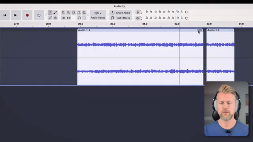Click timeline ruler at 29.0
Image resolution: width=253 pixels, height=142 pixels.
pos(81,24)
